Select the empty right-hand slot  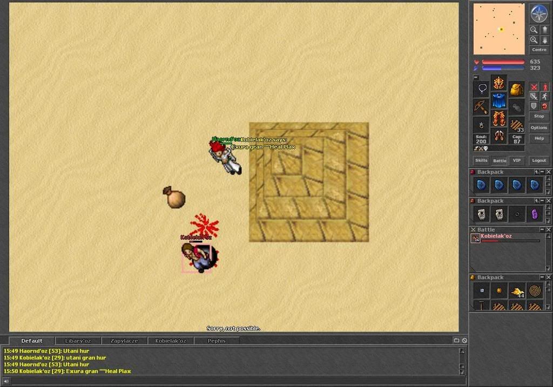(517, 107)
